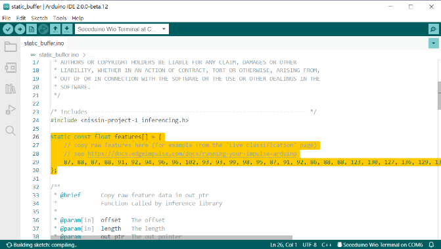Open the Search sidebar magnifier icon
Image resolution: width=441 pixels, height=249 pixels.
point(11,131)
